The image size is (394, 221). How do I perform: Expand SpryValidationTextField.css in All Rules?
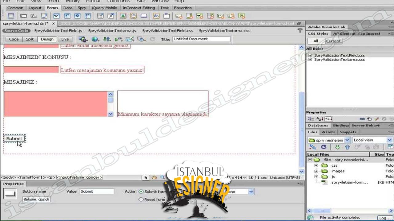tap(310, 56)
